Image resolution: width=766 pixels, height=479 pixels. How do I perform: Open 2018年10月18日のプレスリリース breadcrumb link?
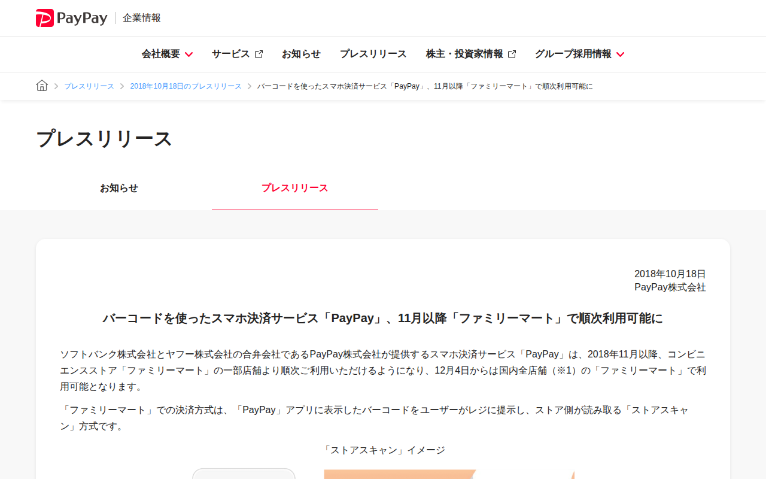click(x=186, y=86)
